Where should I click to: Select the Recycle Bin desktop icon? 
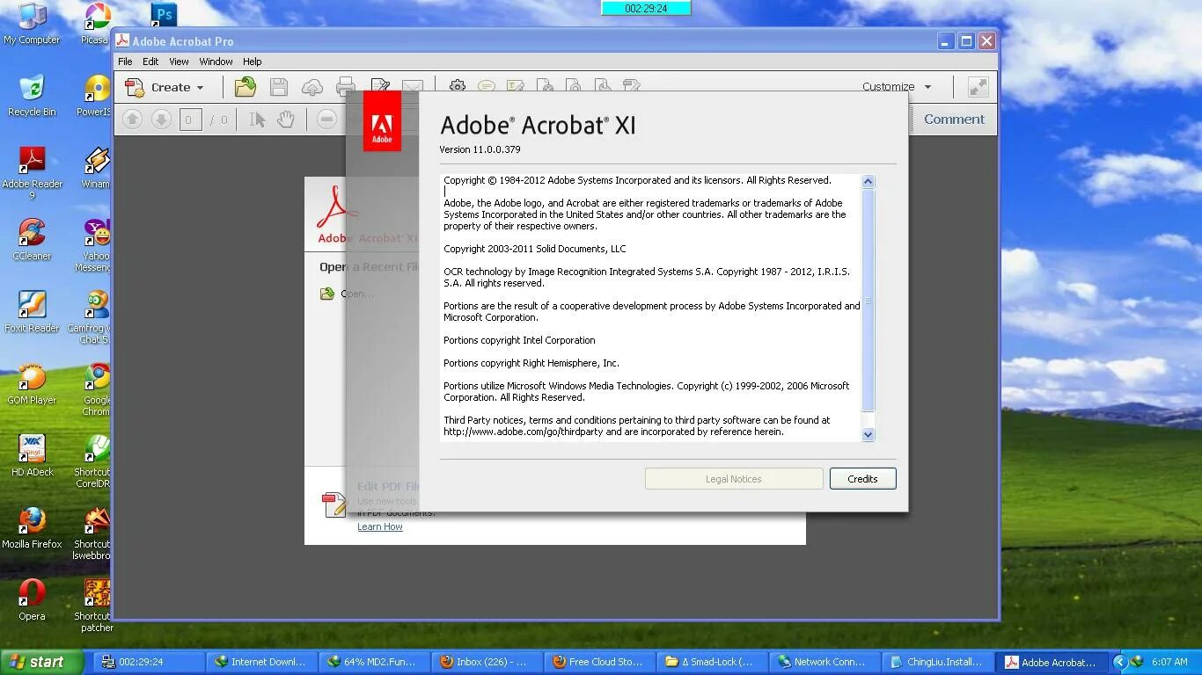[32, 96]
